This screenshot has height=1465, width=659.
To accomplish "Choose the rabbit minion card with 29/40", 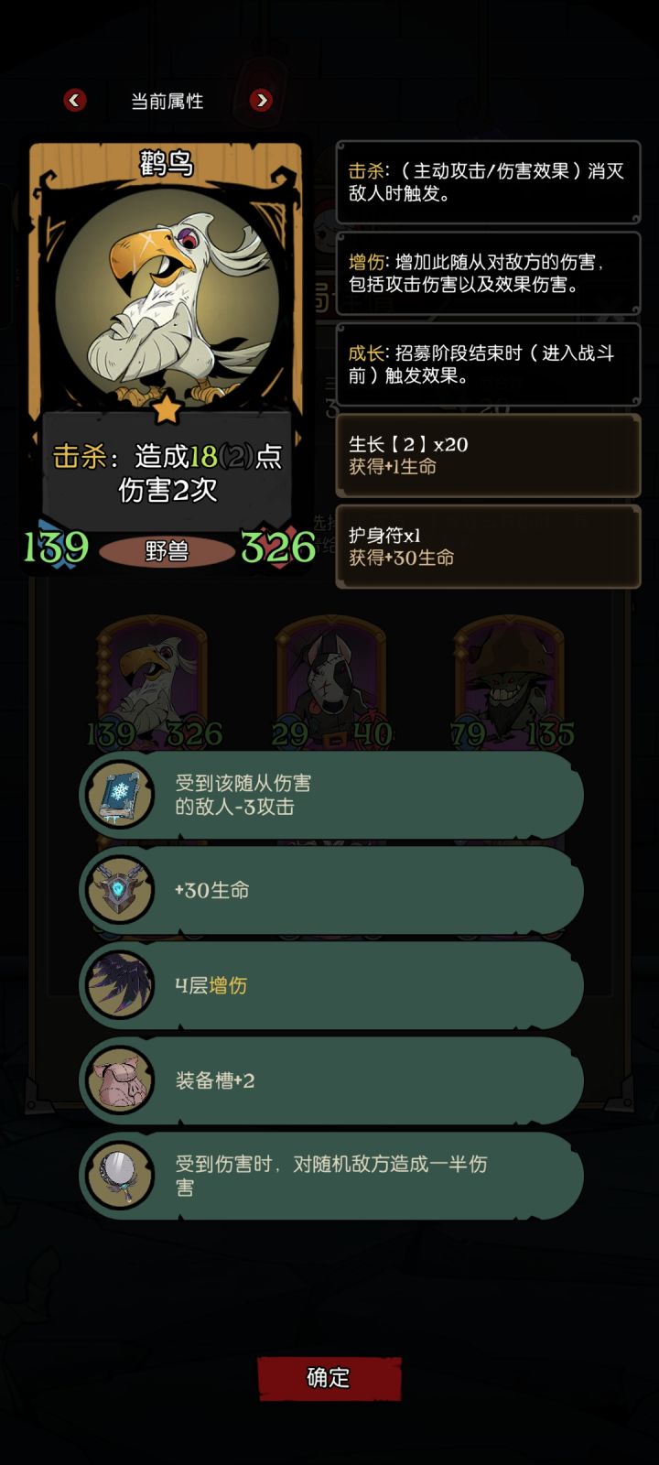I will [331, 682].
